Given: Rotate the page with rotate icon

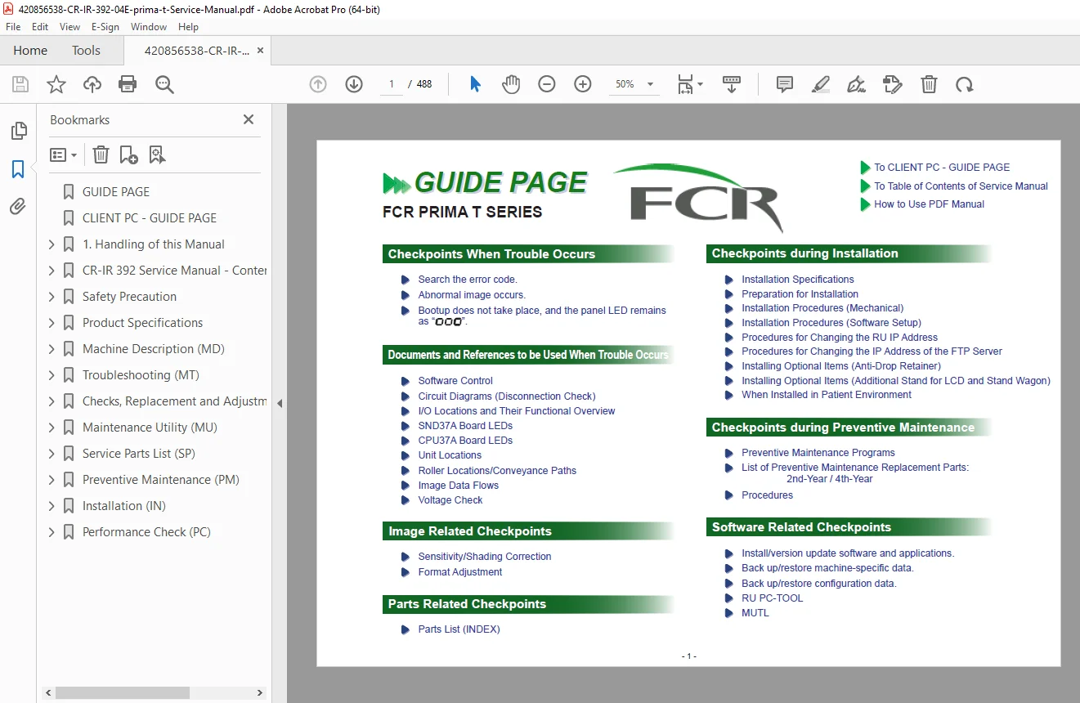Looking at the screenshot, I should (965, 84).
